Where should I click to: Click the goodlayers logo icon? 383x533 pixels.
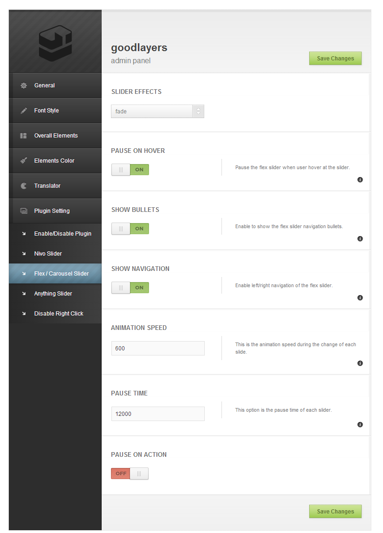(x=55, y=43)
